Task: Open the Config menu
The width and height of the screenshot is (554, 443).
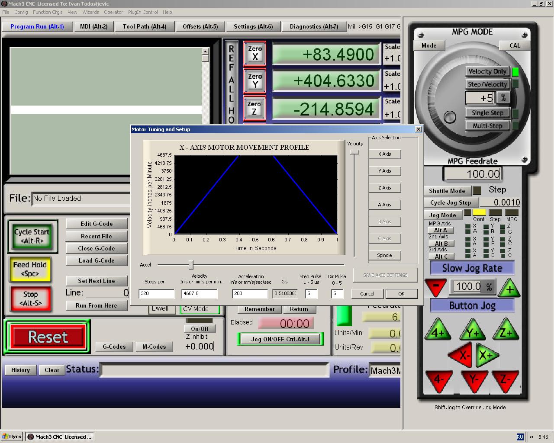Action: pos(21,12)
